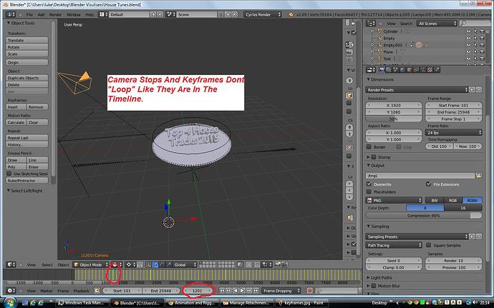This screenshot has width=494, height=308.
Task: Click jump to previous keyframe button
Action: pos(228,291)
